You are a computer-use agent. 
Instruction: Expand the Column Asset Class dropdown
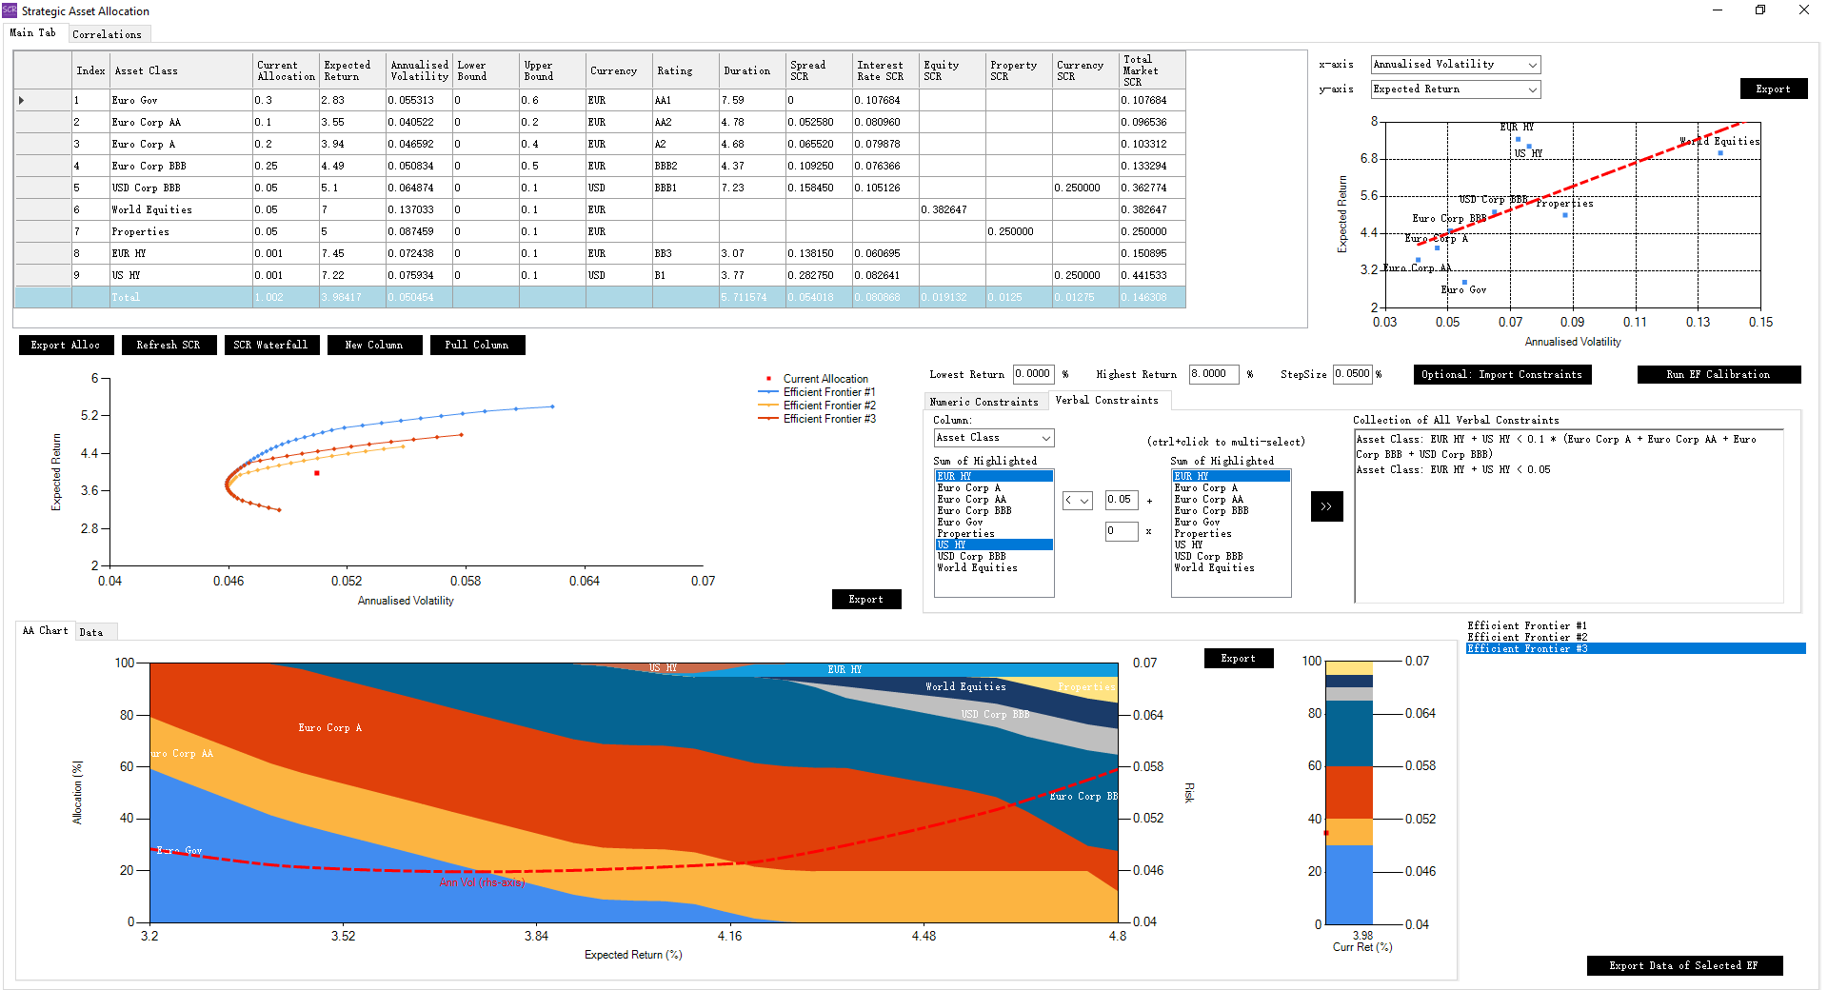(994, 438)
